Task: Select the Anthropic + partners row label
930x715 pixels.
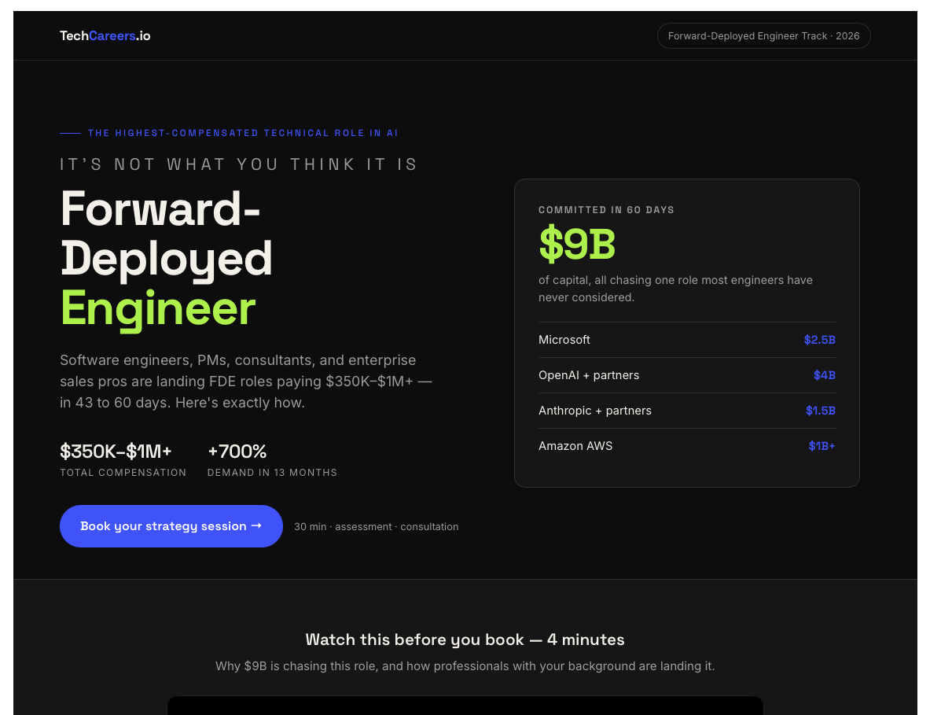Action: pos(595,411)
